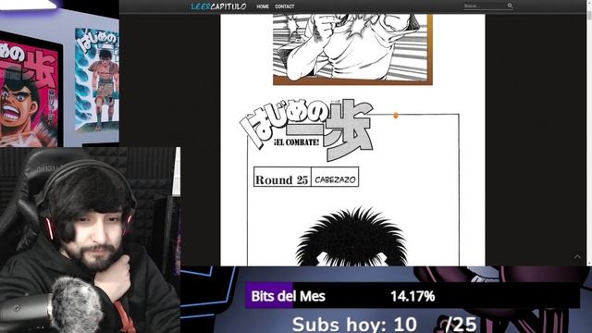
Task: Click the search input field in header
Action: [x=485, y=6]
